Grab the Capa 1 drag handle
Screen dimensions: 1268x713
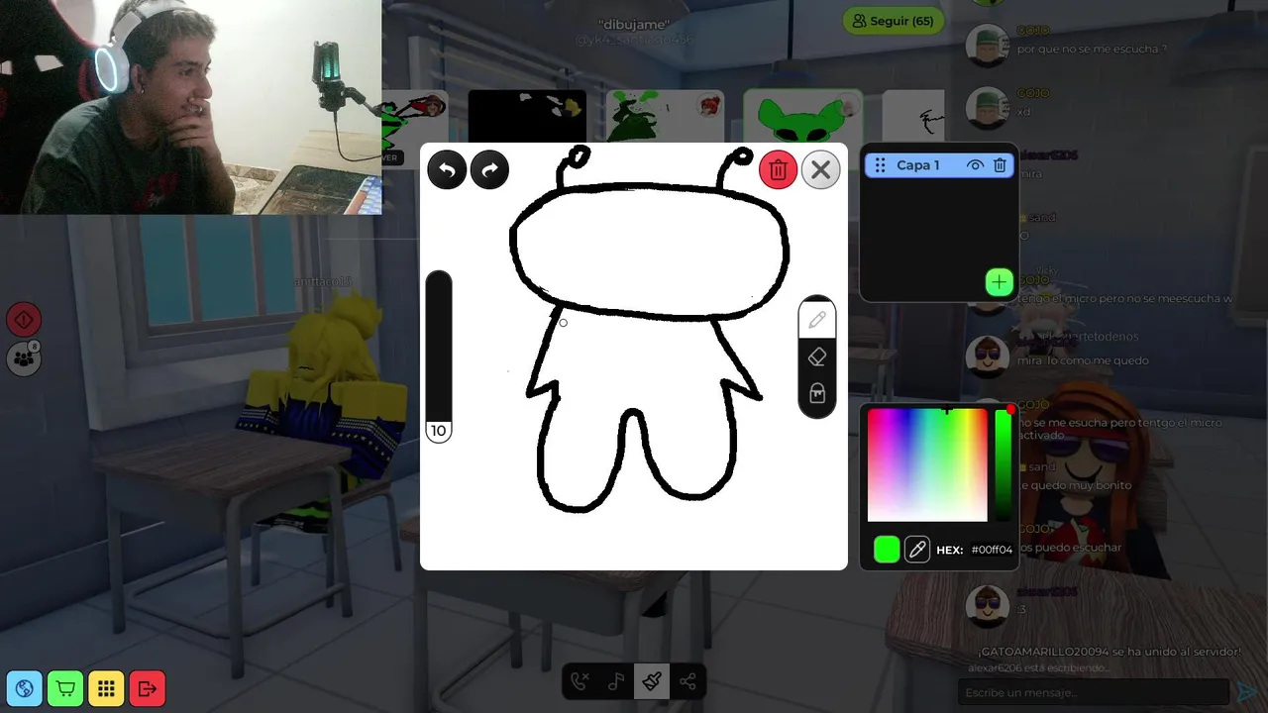pos(880,165)
